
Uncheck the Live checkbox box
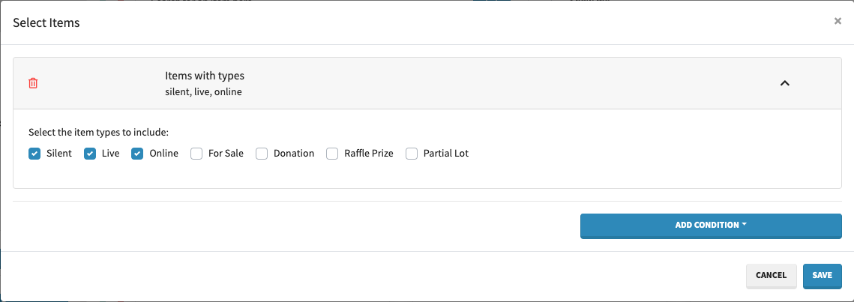pyautogui.click(x=90, y=154)
